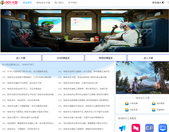Select the 关于我们 nav item
This screenshot has width=169, height=132.
pyautogui.click(x=73, y=3)
